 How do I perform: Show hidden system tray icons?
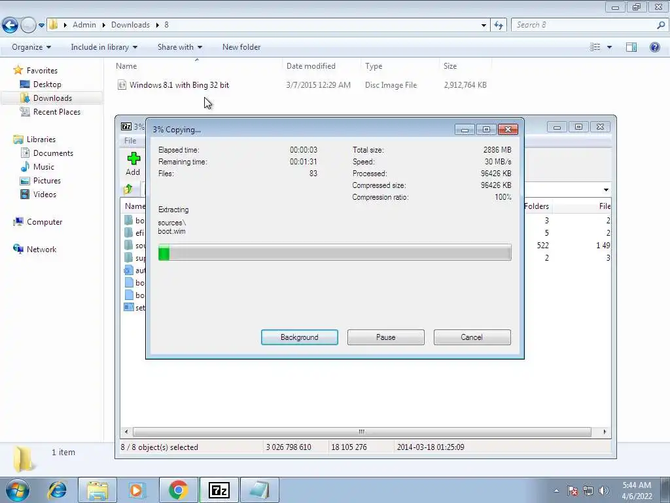pos(556,491)
